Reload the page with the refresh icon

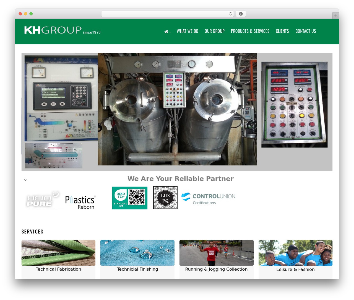pyautogui.click(x=230, y=14)
